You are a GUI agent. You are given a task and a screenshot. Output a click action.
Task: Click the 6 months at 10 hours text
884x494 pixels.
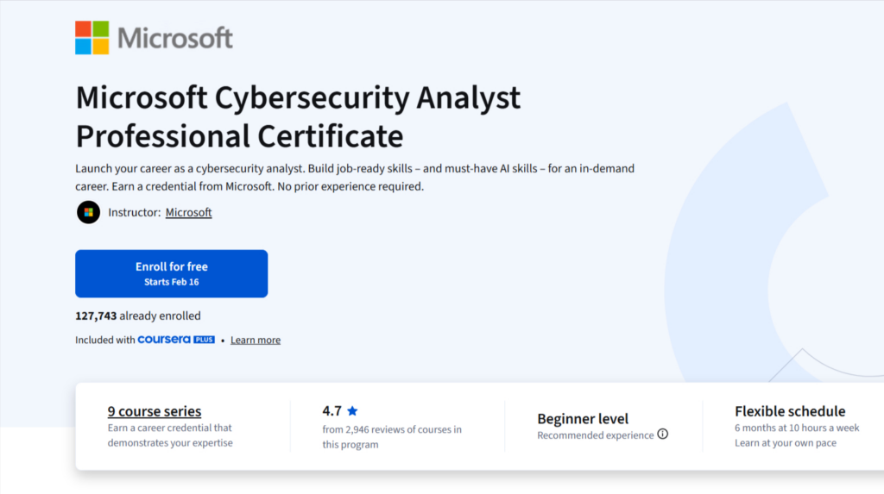click(x=797, y=428)
